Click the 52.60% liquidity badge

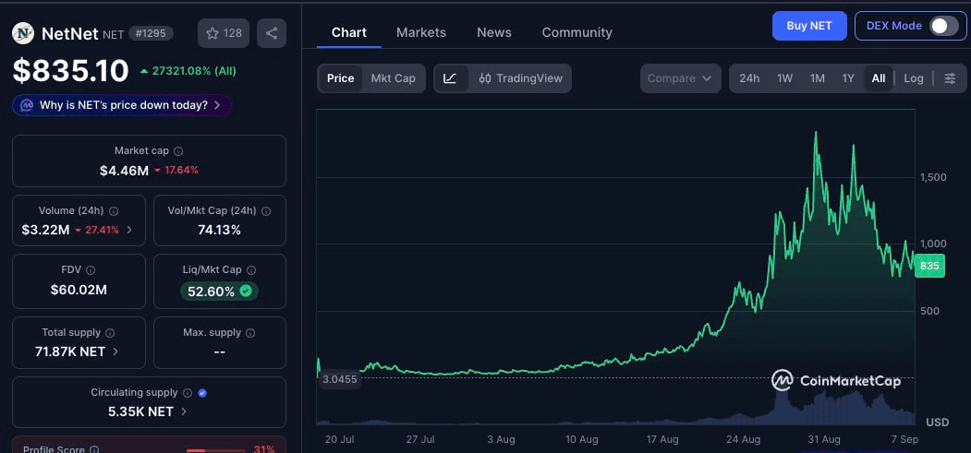pyautogui.click(x=219, y=291)
